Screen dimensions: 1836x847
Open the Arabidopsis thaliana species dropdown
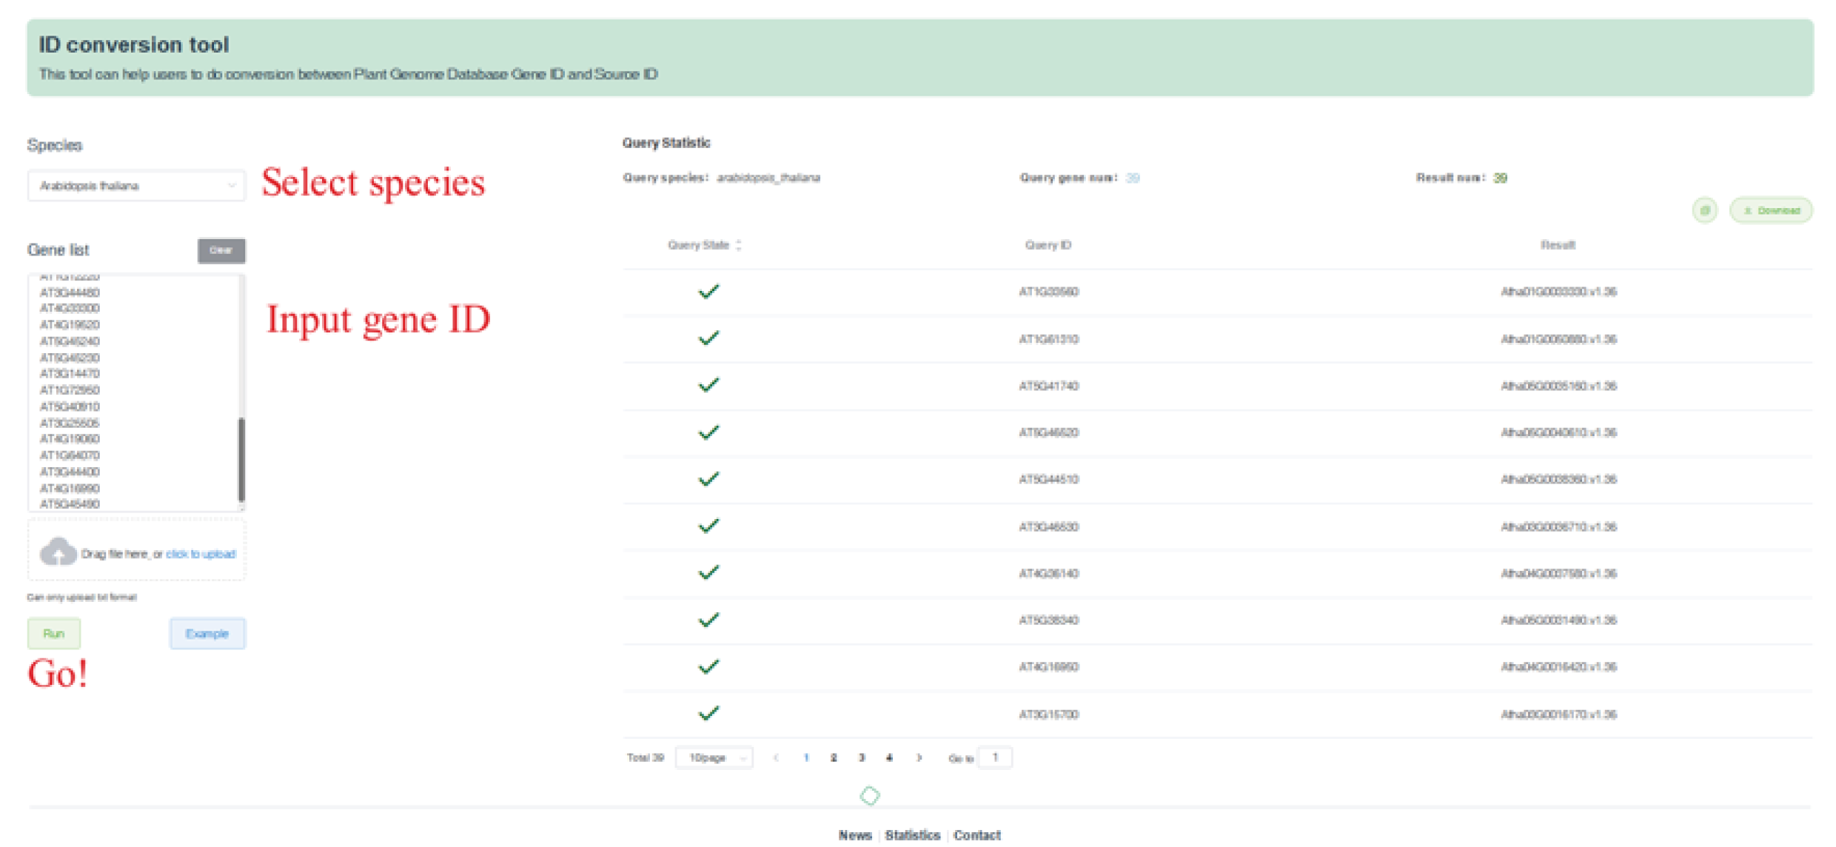tap(126, 186)
